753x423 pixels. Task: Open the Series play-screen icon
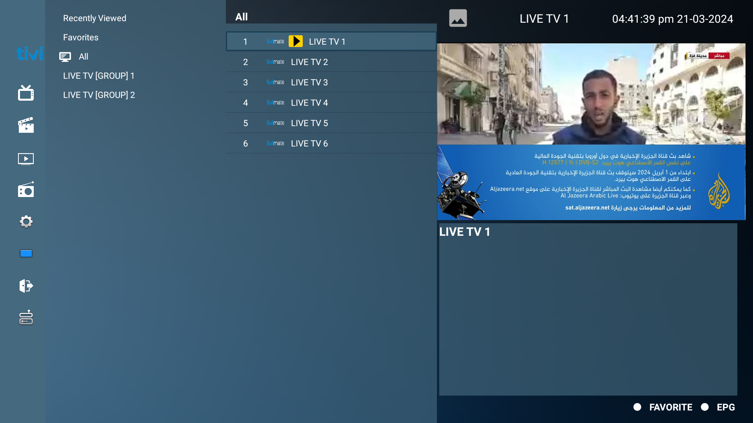(x=26, y=159)
